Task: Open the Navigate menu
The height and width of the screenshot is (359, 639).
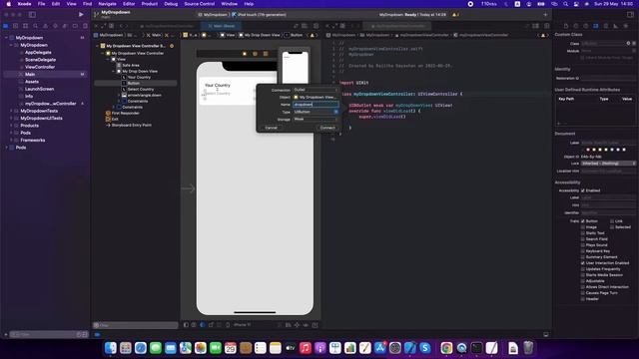Action: coord(107,4)
